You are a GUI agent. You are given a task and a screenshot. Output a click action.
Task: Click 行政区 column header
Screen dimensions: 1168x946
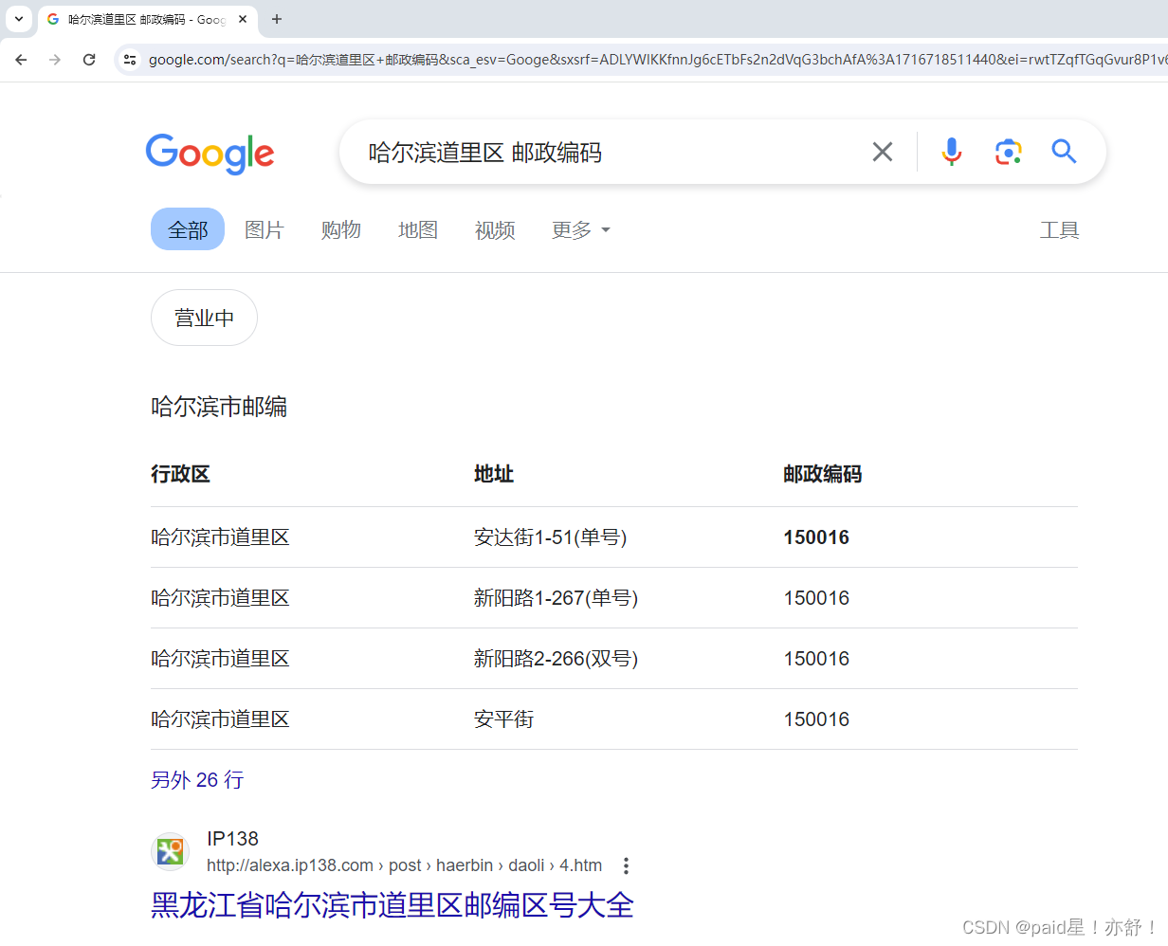(180, 474)
